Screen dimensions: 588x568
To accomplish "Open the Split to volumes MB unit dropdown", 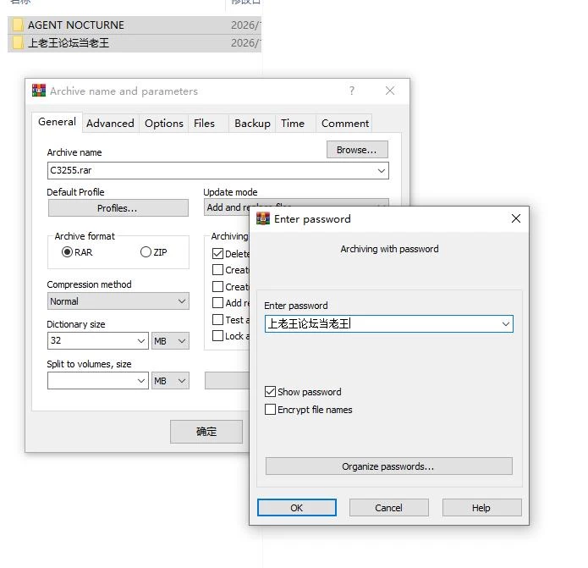I will [170, 381].
